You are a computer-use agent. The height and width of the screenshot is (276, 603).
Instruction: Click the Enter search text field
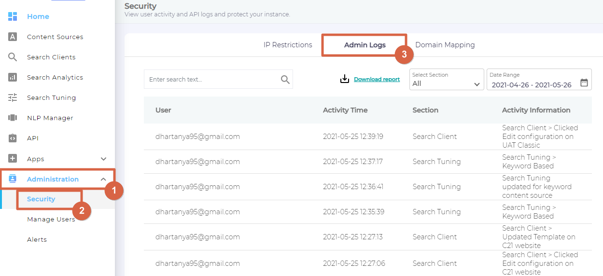pos(212,80)
